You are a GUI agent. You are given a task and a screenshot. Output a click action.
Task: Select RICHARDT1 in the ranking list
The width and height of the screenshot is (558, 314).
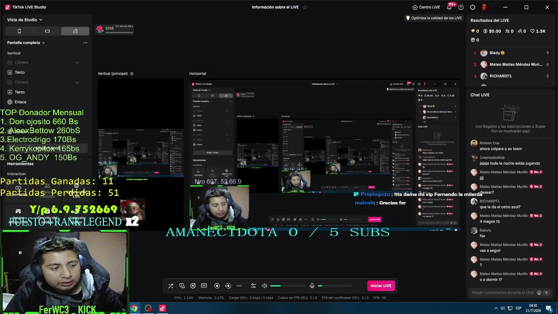click(x=511, y=76)
